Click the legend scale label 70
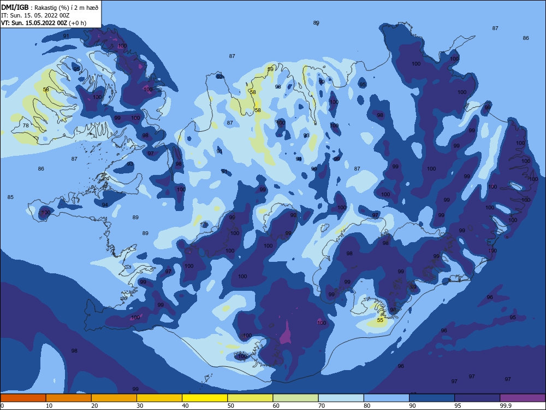This screenshot has height=410, width=546. point(322,406)
